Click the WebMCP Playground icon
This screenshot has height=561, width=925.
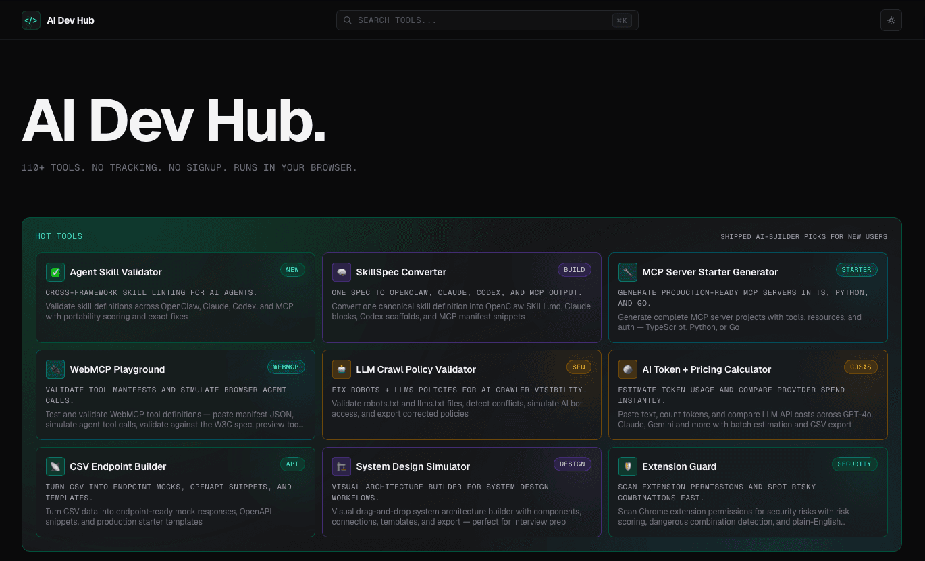click(x=55, y=369)
